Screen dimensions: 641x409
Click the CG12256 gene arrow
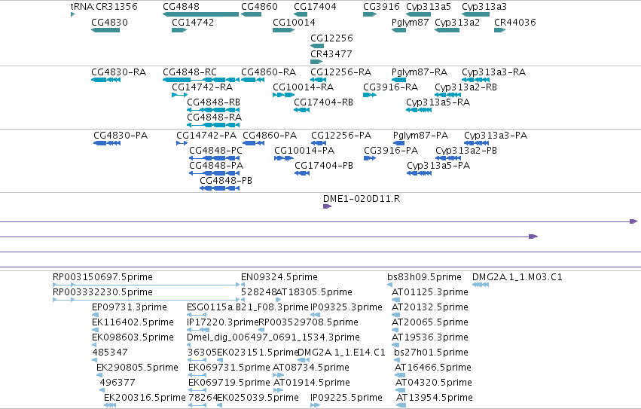pos(317,46)
